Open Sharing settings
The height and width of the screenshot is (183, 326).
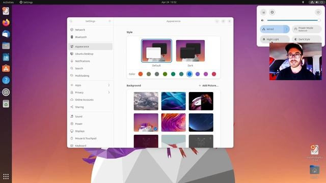tap(90, 107)
